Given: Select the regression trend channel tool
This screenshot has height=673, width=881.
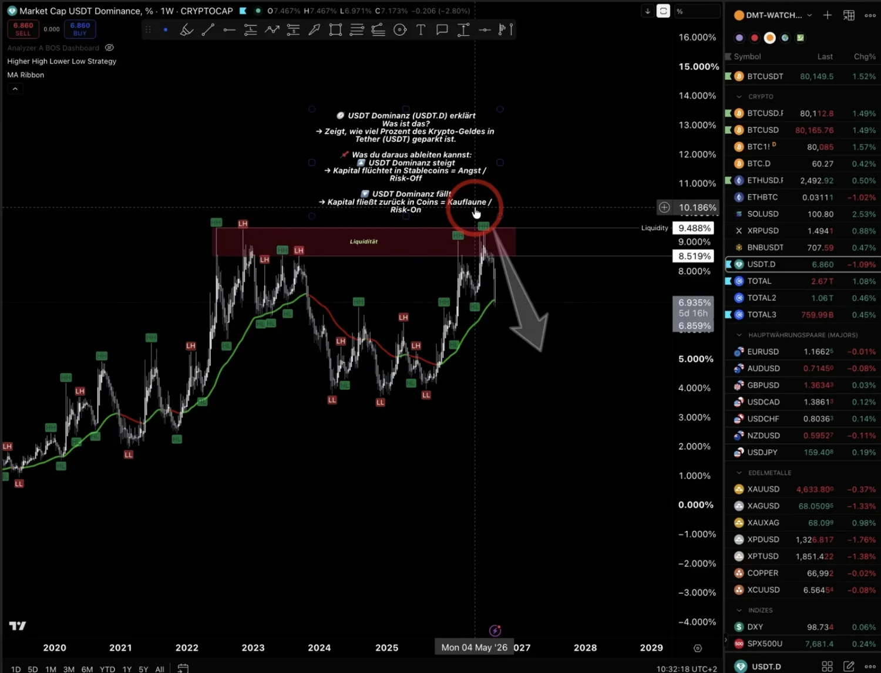Looking at the screenshot, I should 378,29.
